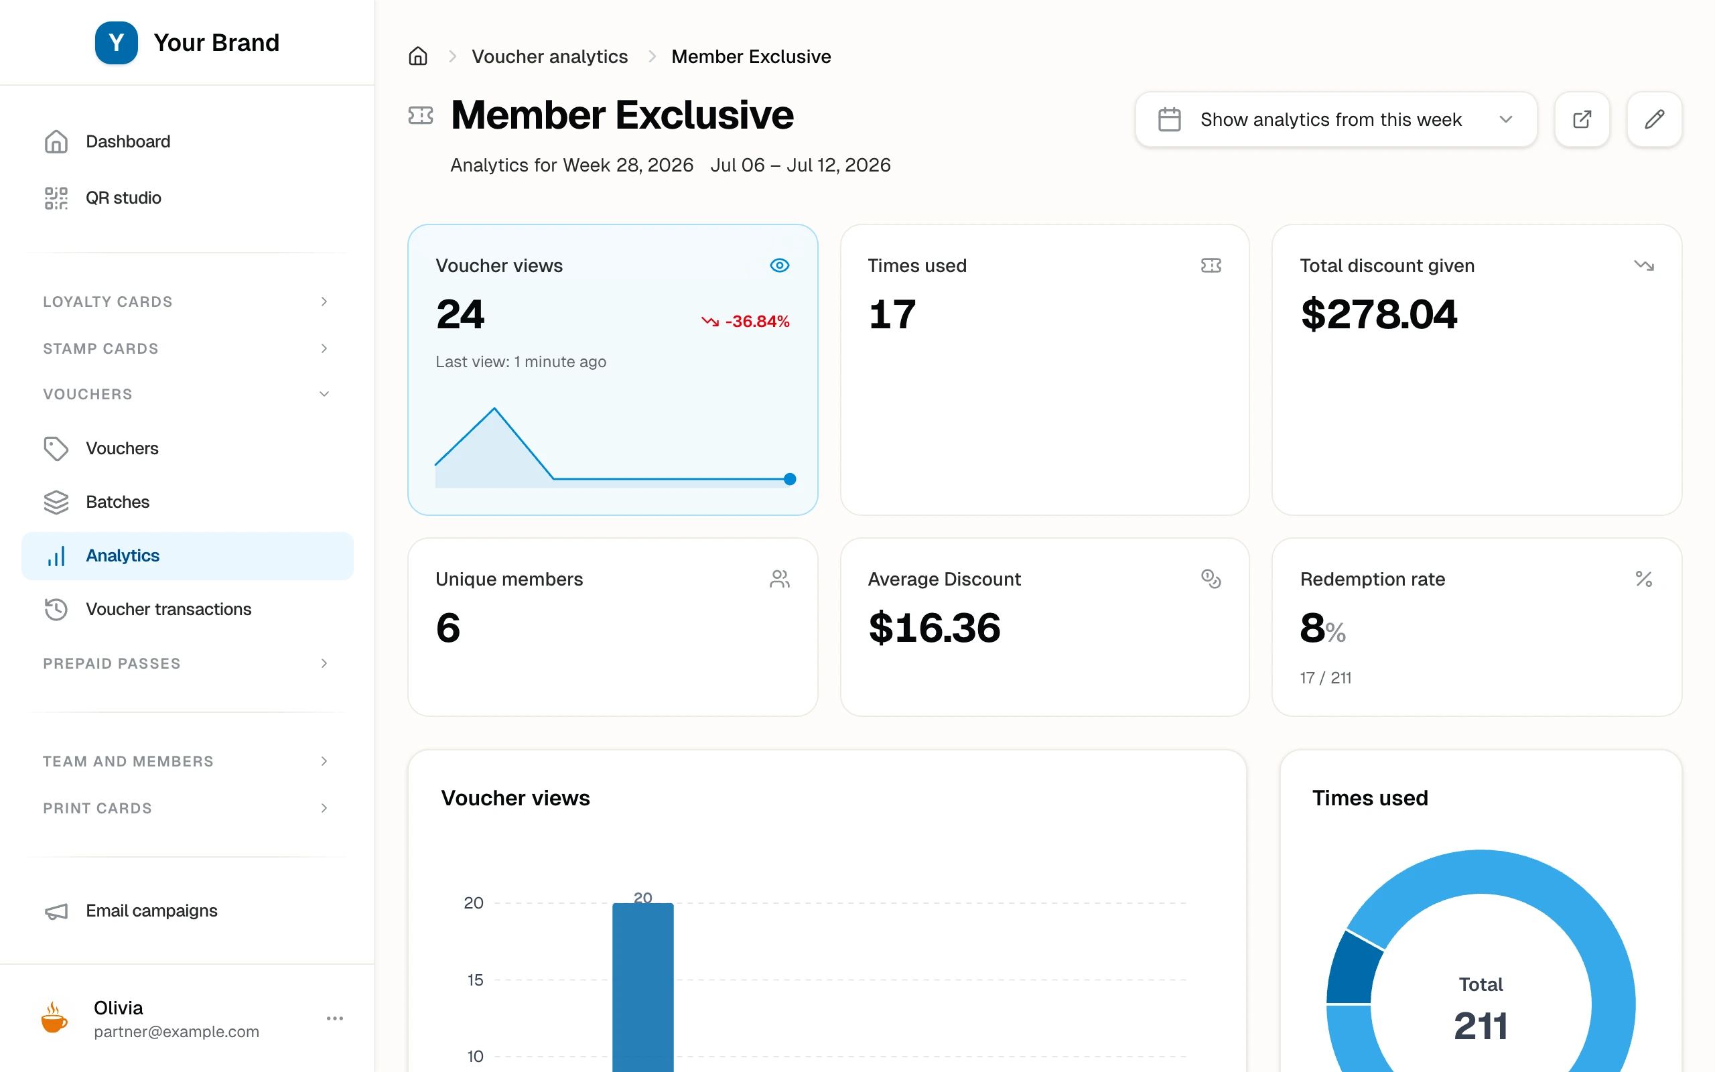
Task: Click the eye icon on Voucher views card
Action: pos(780,265)
